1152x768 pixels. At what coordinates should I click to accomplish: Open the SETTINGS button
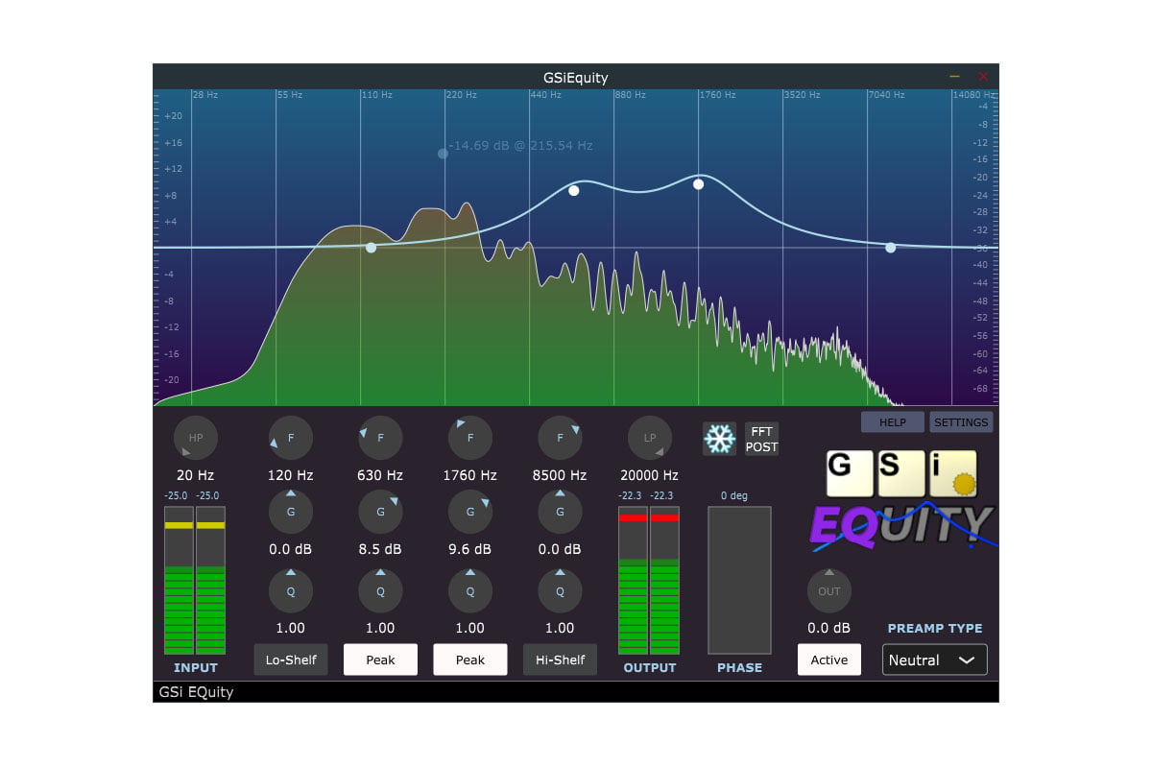(x=961, y=422)
